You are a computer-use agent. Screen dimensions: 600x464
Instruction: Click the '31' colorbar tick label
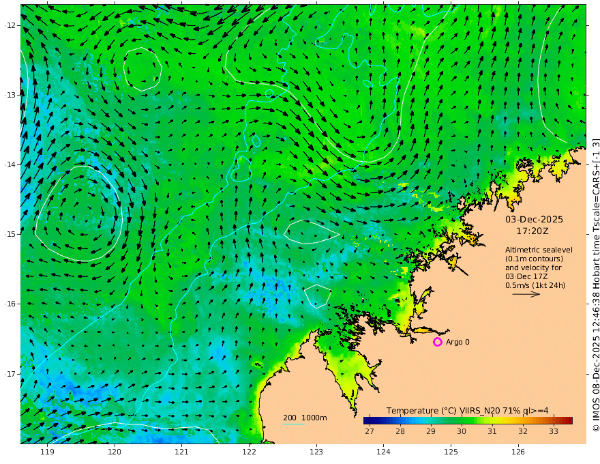click(x=492, y=431)
